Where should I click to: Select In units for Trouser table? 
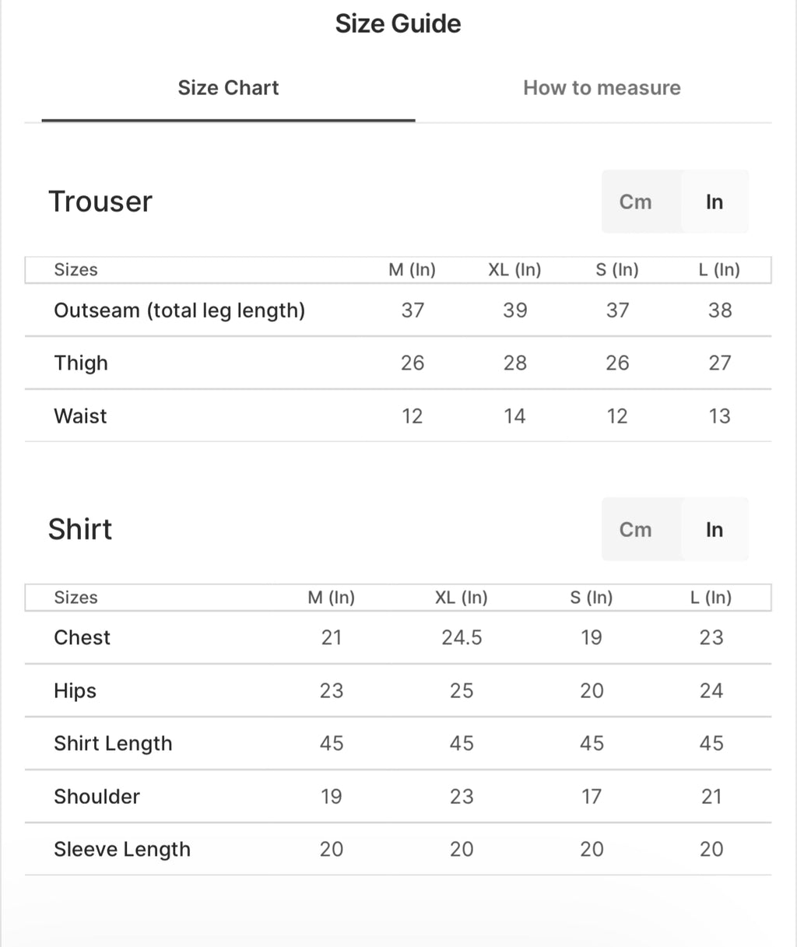coord(714,202)
